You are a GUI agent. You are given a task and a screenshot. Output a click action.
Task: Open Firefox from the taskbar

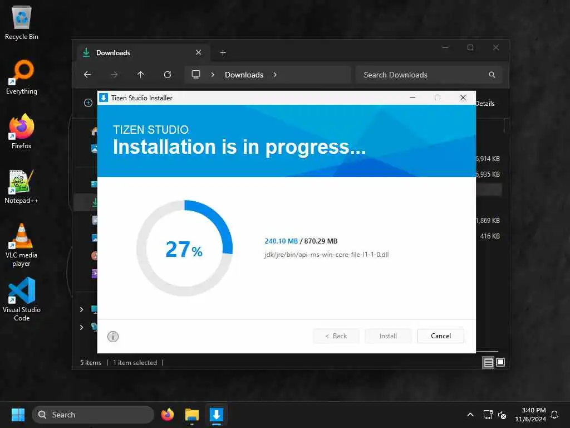(x=167, y=415)
